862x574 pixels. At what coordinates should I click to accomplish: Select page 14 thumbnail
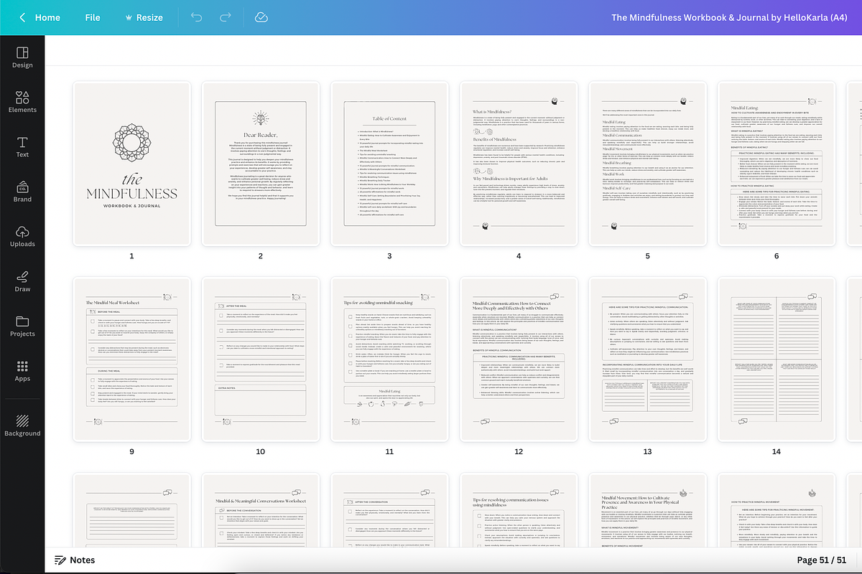coord(777,359)
